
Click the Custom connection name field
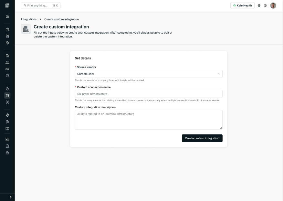point(149,94)
